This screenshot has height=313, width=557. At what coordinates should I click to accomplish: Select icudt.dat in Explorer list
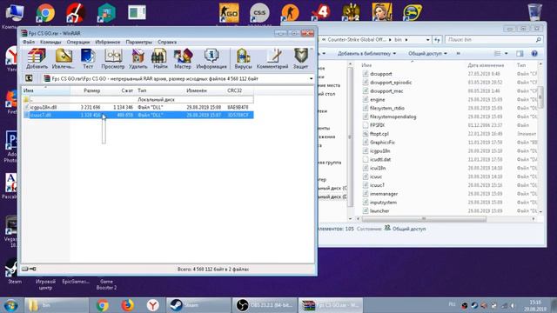pyautogui.click(x=380, y=160)
